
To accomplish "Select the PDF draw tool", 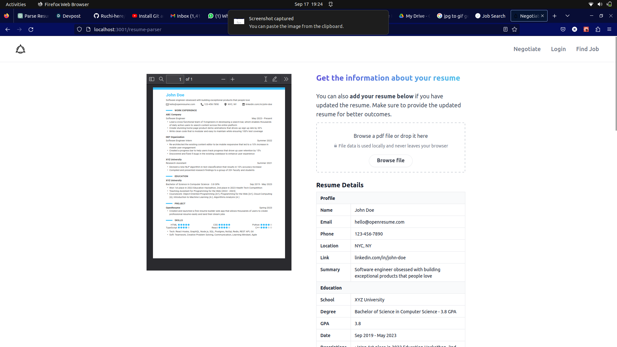I will coord(275,79).
